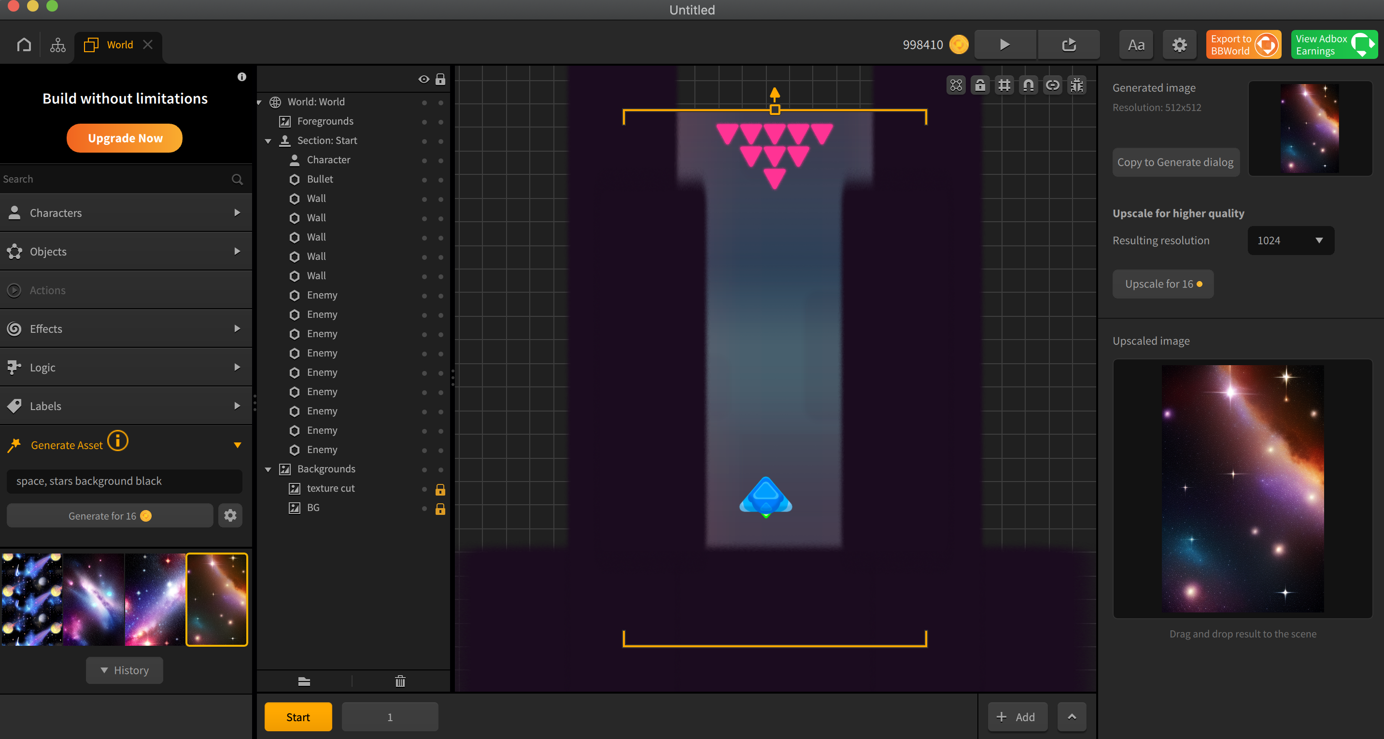Open the gear settings in top bar
Viewport: 1384px width, 739px height.
[1179, 44]
